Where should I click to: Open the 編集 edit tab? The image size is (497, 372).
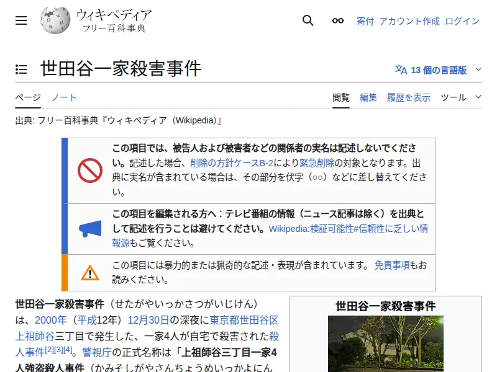tap(368, 97)
